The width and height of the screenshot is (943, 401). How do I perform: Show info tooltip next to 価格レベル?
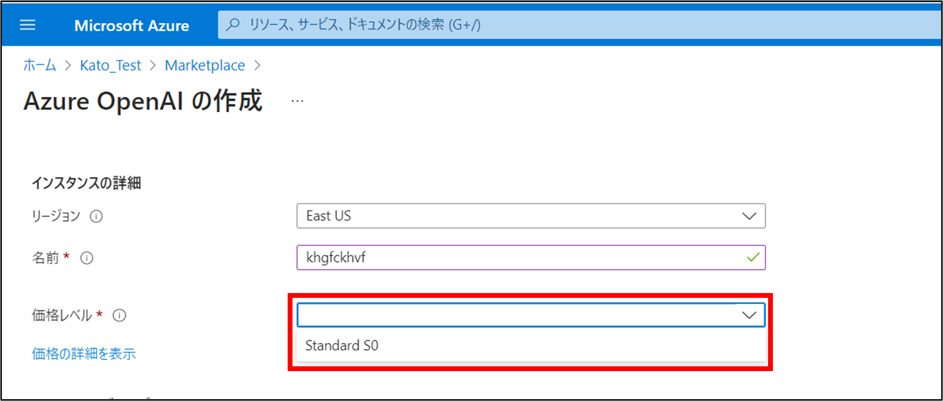point(119,316)
